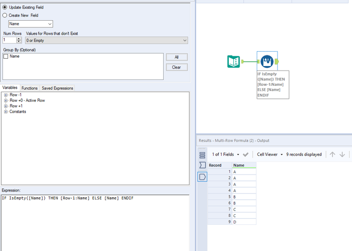Click the record number 2 row header
The height and width of the screenshot is (251, 352).
pyautogui.click(x=220, y=178)
